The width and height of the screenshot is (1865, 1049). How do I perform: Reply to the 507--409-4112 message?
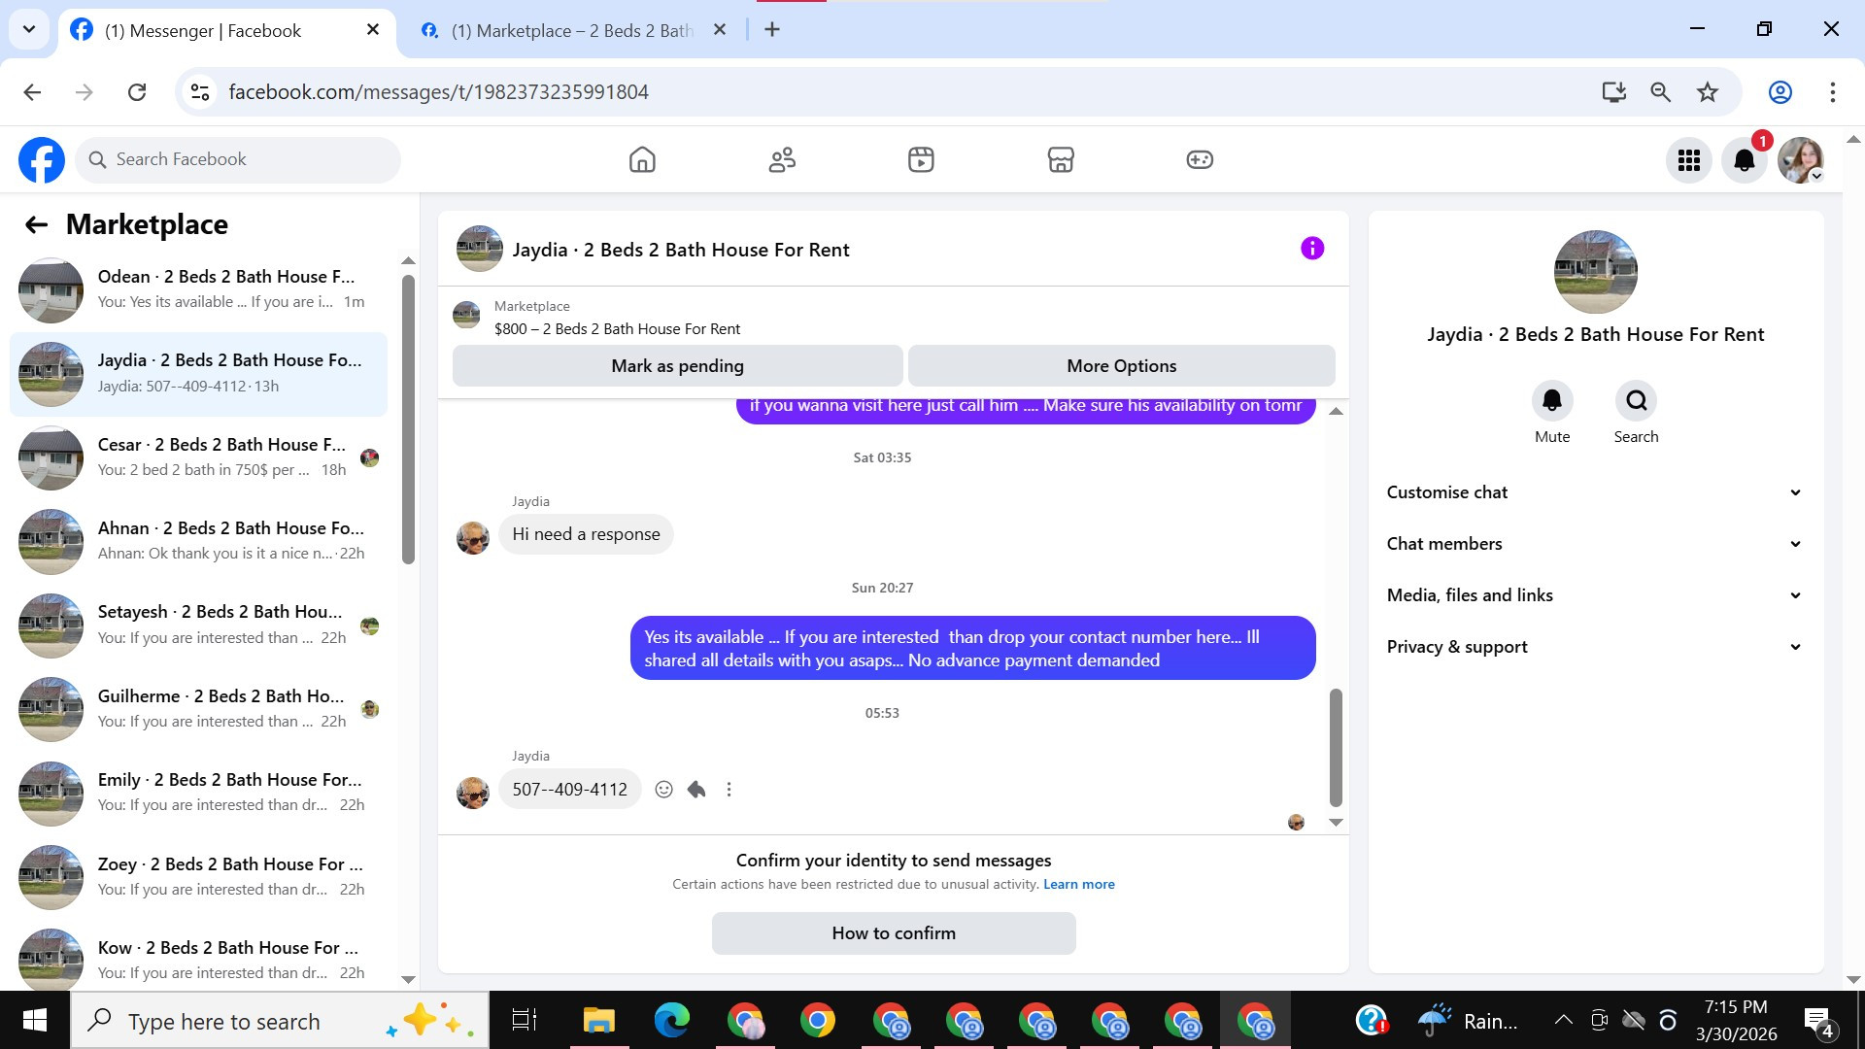(696, 790)
